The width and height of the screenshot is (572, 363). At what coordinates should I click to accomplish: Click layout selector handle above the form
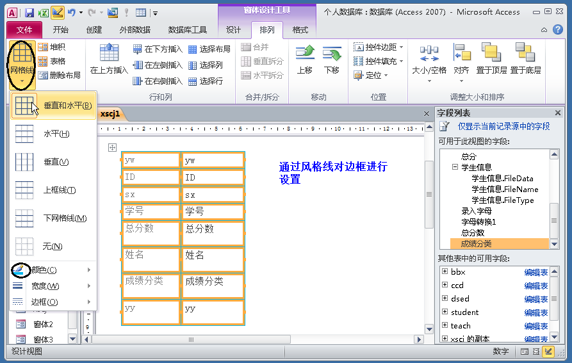pyautogui.click(x=112, y=148)
